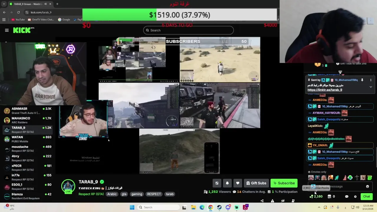Open Discord from the taskbar

pos(228,207)
